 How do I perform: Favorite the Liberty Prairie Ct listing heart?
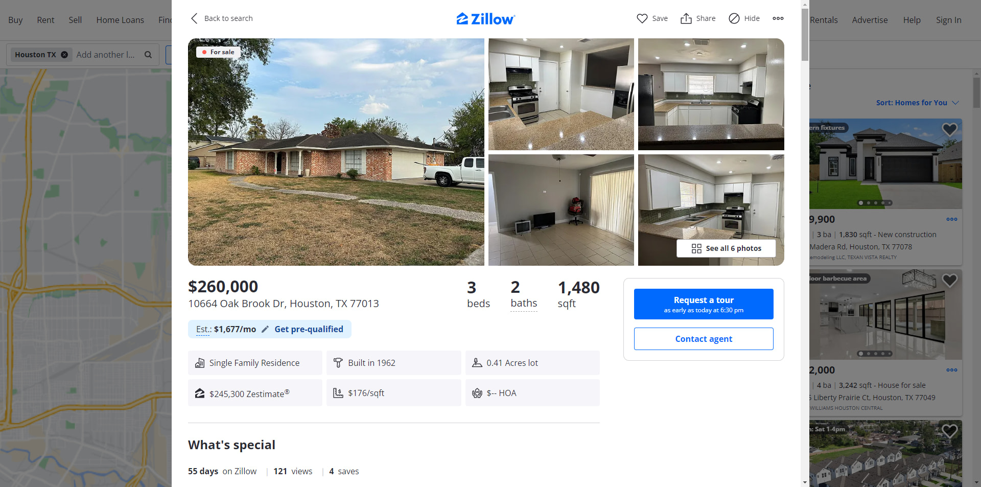[x=949, y=281]
